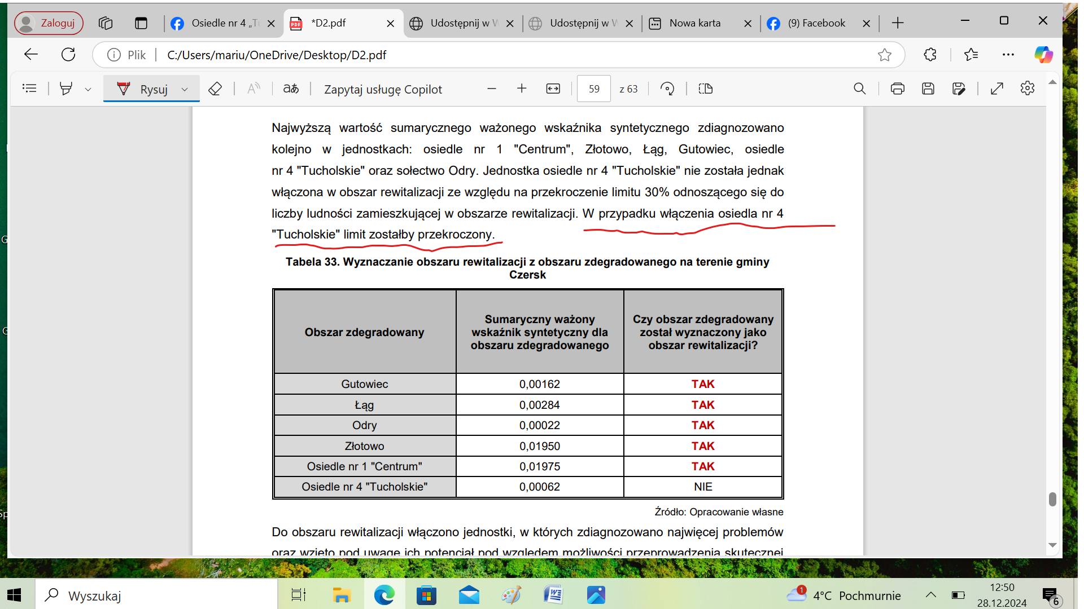Print the PDF document
Screen dimensions: 1084x609
click(x=897, y=89)
